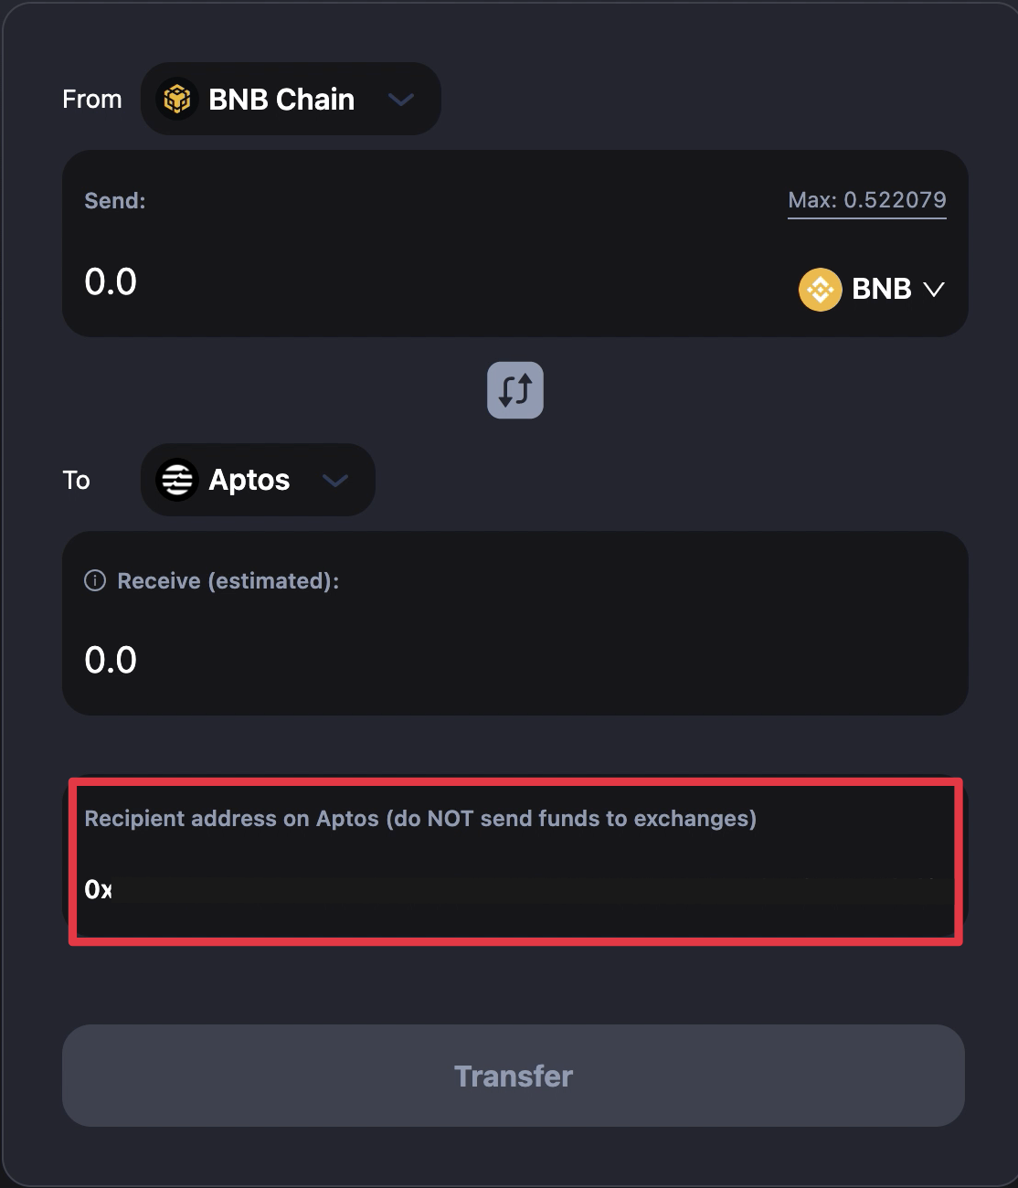This screenshot has width=1018, height=1188.
Task: Set amount with Max: 0.522079 link
Action: (x=866, y=200)
